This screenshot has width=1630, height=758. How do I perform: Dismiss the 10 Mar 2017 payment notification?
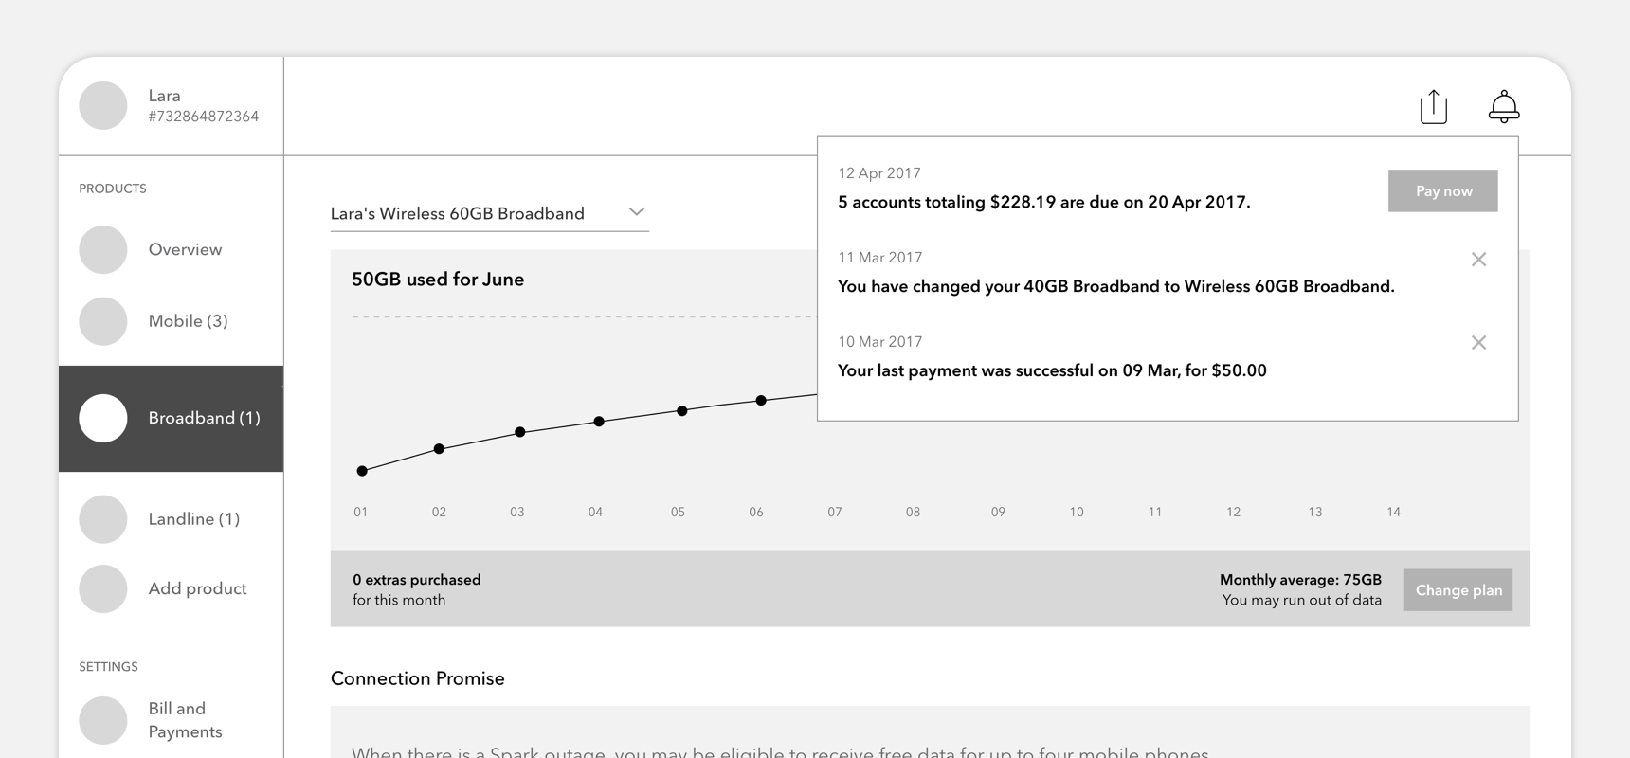click(x=1478, y=343)
